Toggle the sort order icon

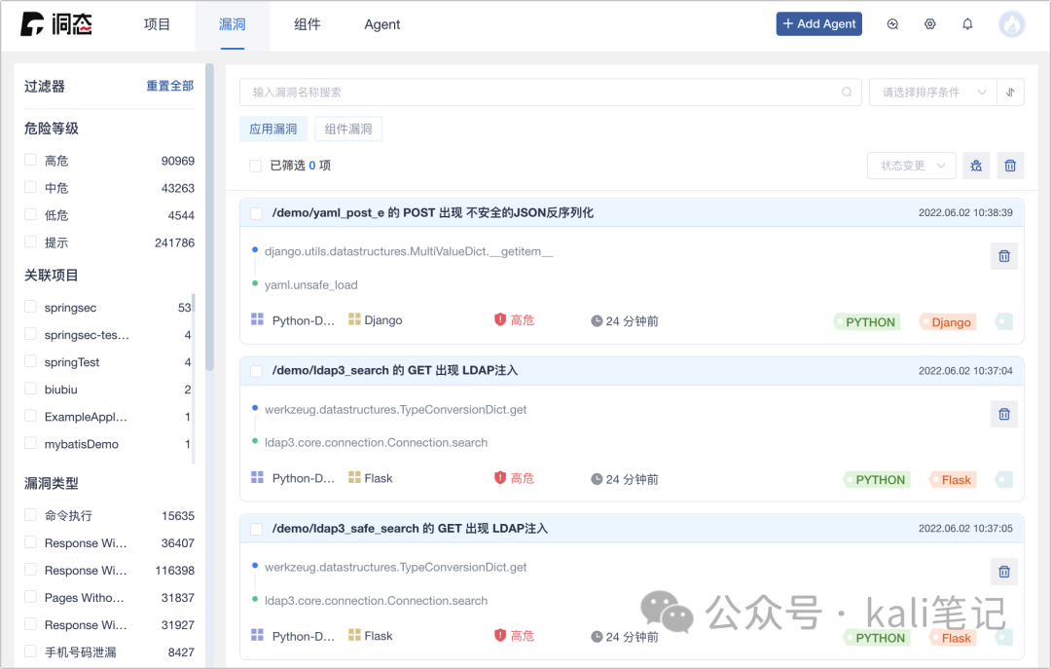coord(1010,92)
